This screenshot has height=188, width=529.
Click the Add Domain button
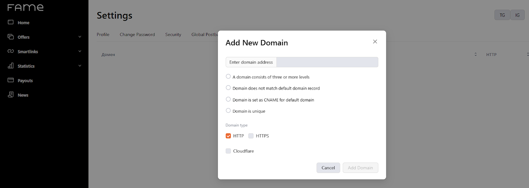(x=360, y=168)
